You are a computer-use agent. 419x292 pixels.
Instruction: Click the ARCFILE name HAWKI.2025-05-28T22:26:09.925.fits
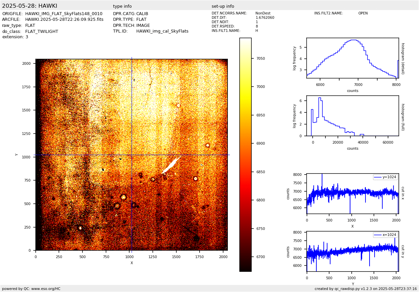click(x=64, y=19)
